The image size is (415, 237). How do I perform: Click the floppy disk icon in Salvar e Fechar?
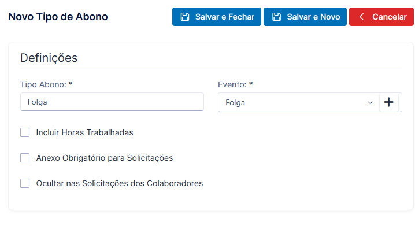click(x=185, y=17)
